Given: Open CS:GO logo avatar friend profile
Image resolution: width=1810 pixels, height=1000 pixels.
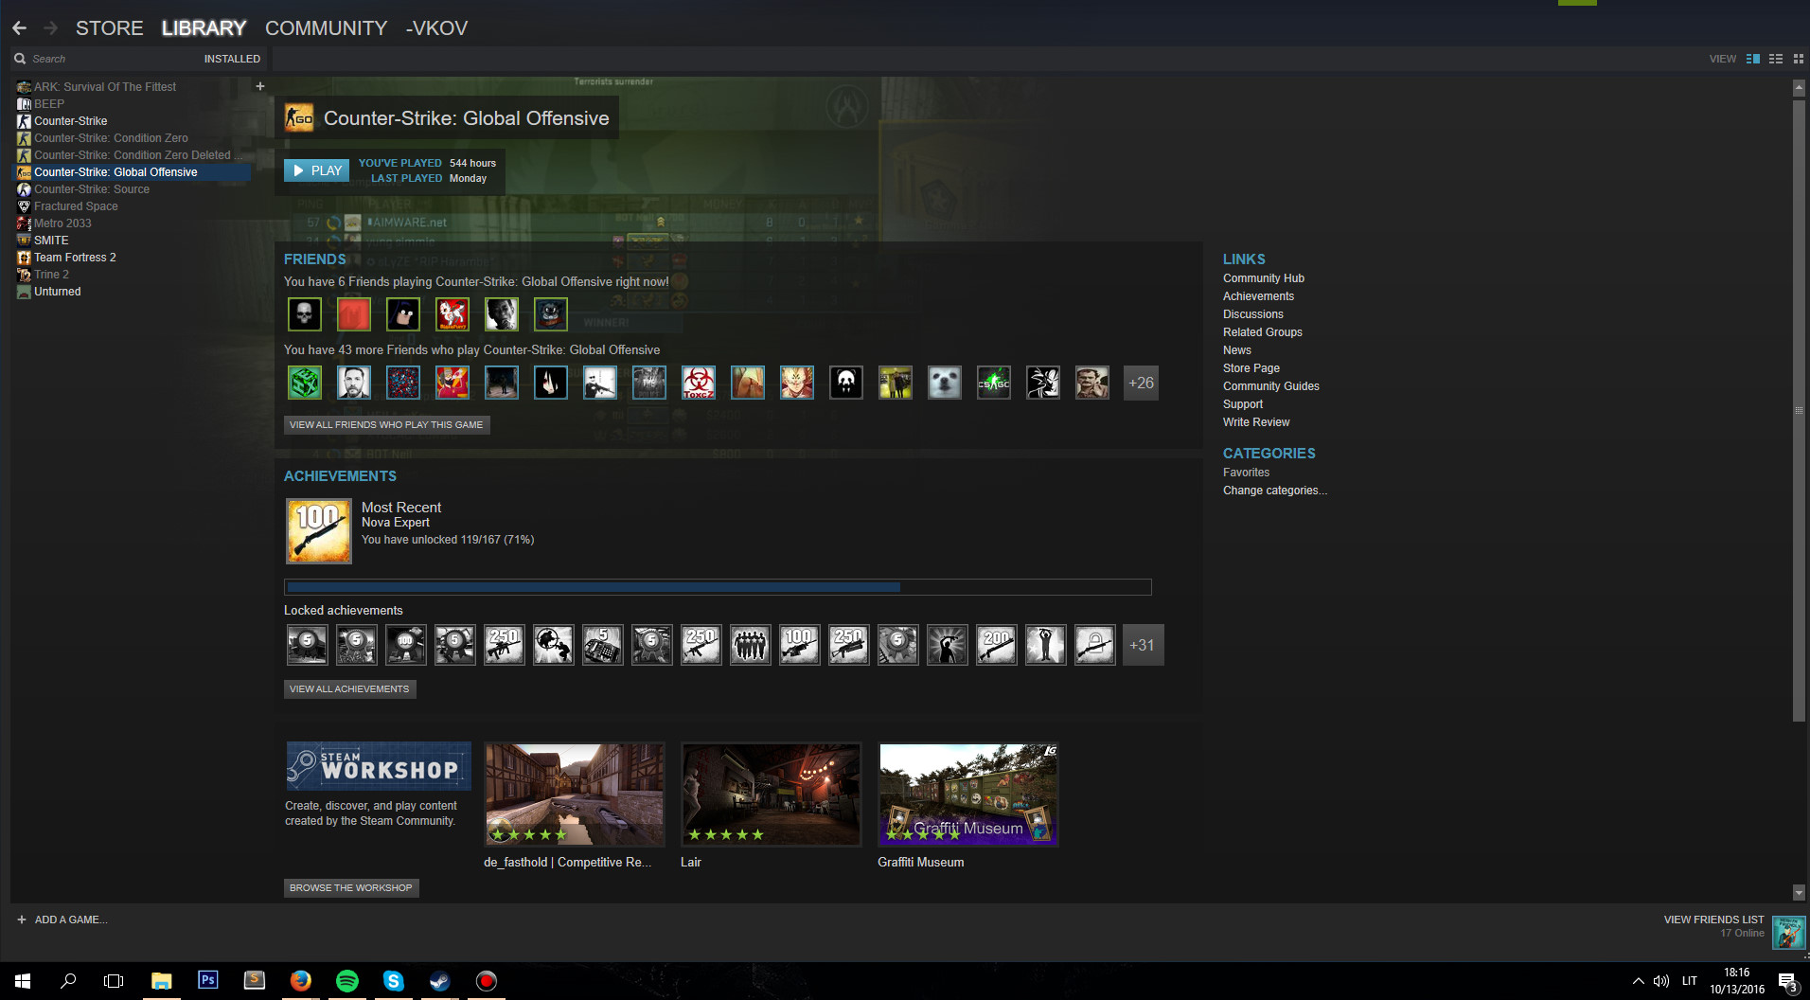Looking at the screenshot, I should click(x=994, y=383).
